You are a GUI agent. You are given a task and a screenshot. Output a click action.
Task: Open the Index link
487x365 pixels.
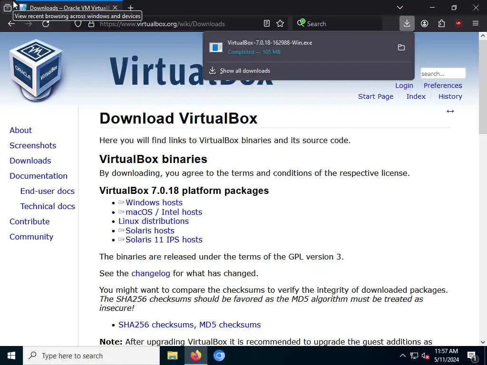(x=416, y=96)
